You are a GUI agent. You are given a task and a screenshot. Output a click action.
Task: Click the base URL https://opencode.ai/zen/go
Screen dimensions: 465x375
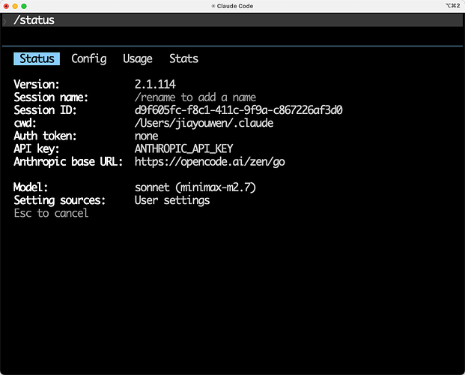(x=210, y=162)
